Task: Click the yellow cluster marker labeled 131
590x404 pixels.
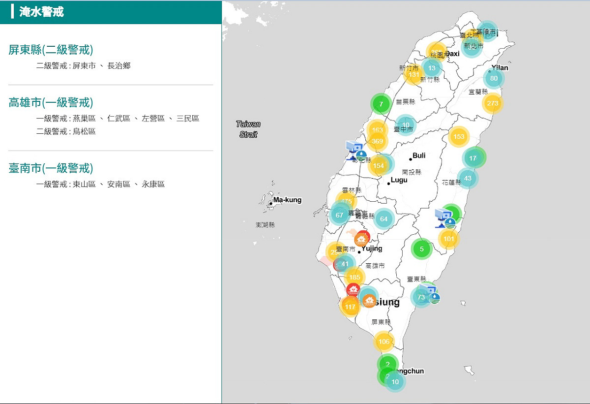Action: [x=414, y=74]
